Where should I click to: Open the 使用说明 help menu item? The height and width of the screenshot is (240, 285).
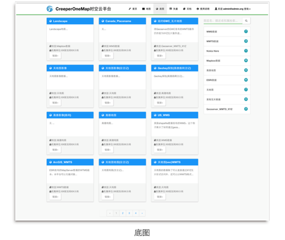coord(203,9)
